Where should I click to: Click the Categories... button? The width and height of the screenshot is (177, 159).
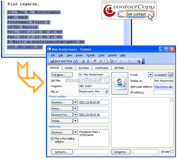(x=121, y=152)
